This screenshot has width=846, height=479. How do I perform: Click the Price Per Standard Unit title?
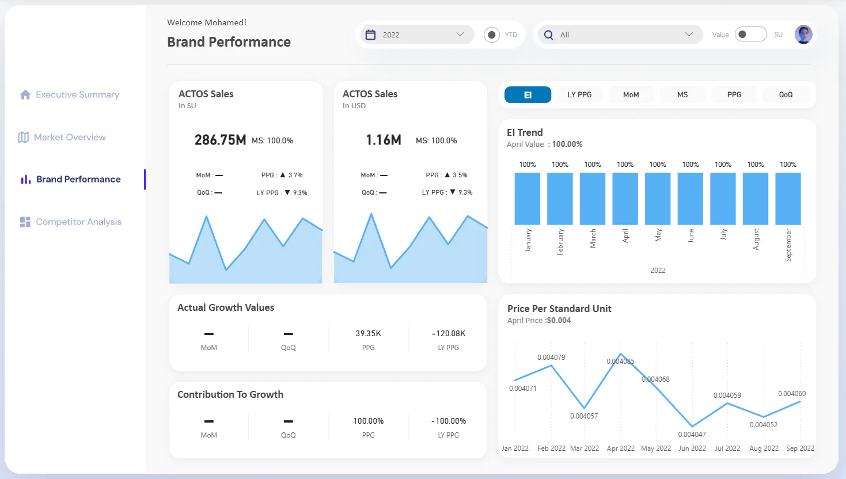[x=559, y=309]
